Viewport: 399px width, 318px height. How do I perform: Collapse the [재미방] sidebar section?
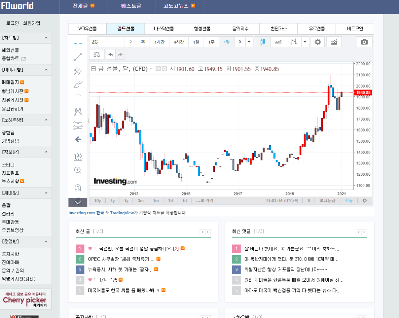point(46,193)
